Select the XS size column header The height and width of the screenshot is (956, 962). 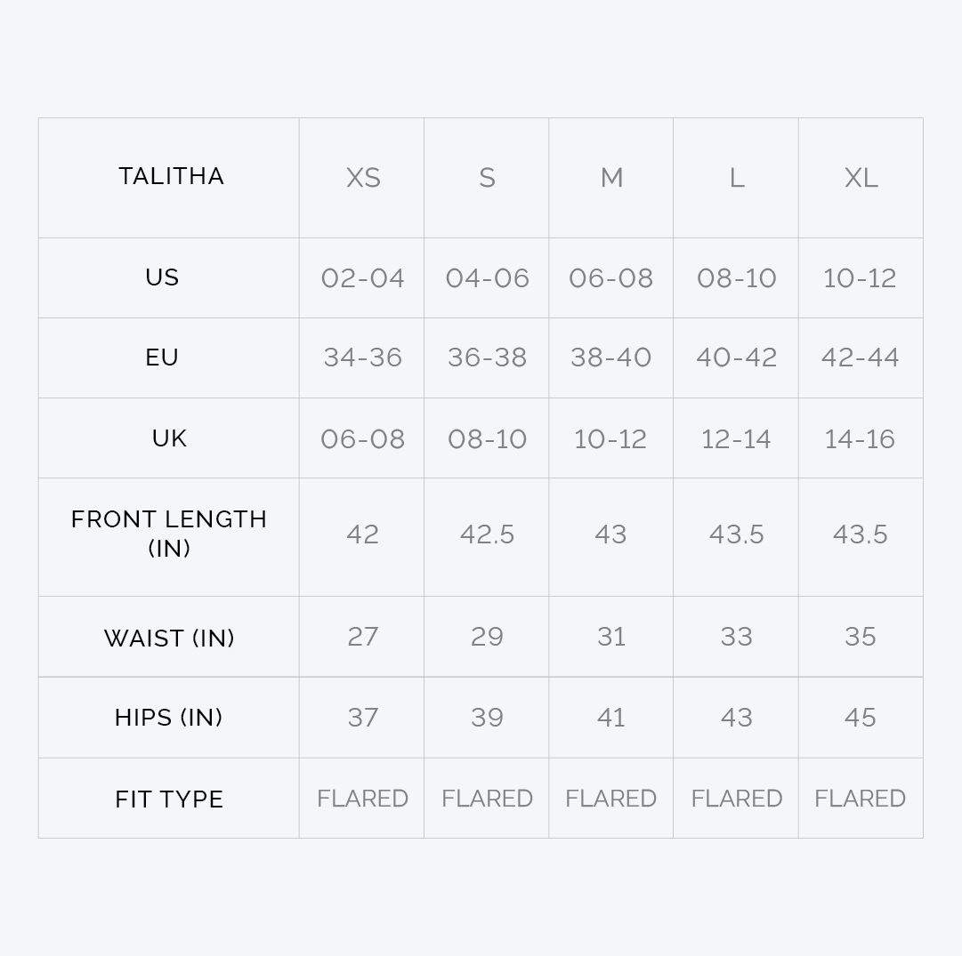coord(363,178)
